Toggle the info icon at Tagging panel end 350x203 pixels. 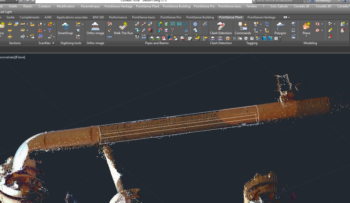[x=276, y=38]
